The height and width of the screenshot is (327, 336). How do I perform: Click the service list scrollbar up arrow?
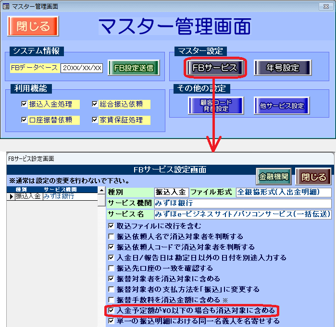(x=101, y=190)
